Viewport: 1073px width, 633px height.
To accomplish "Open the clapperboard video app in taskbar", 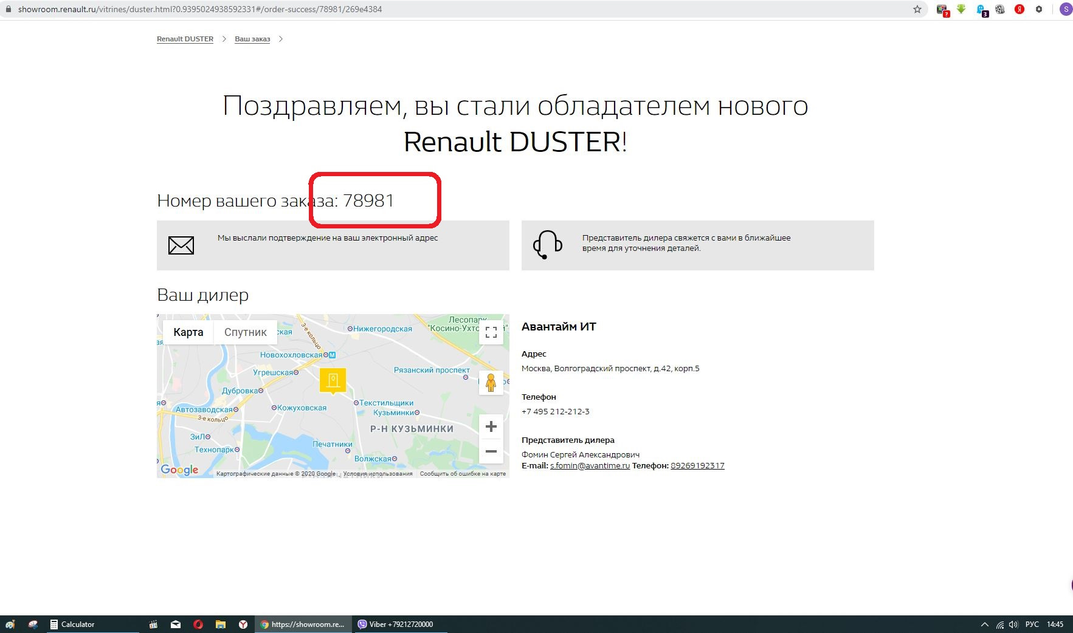I will pos(153,624).
